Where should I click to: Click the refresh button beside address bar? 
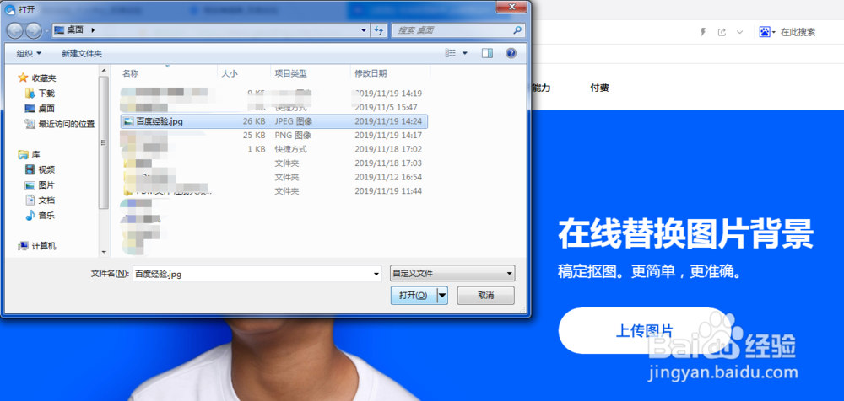(379, 30)
